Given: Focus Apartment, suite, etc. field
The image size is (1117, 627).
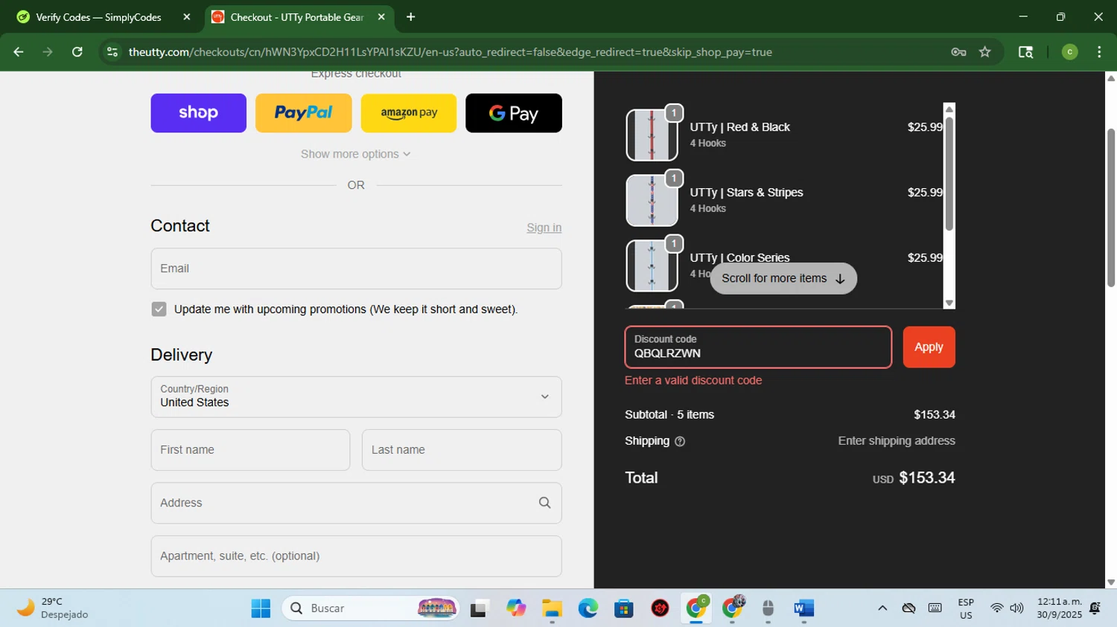Looking at the screenshot, I should (x=356, y=556).
